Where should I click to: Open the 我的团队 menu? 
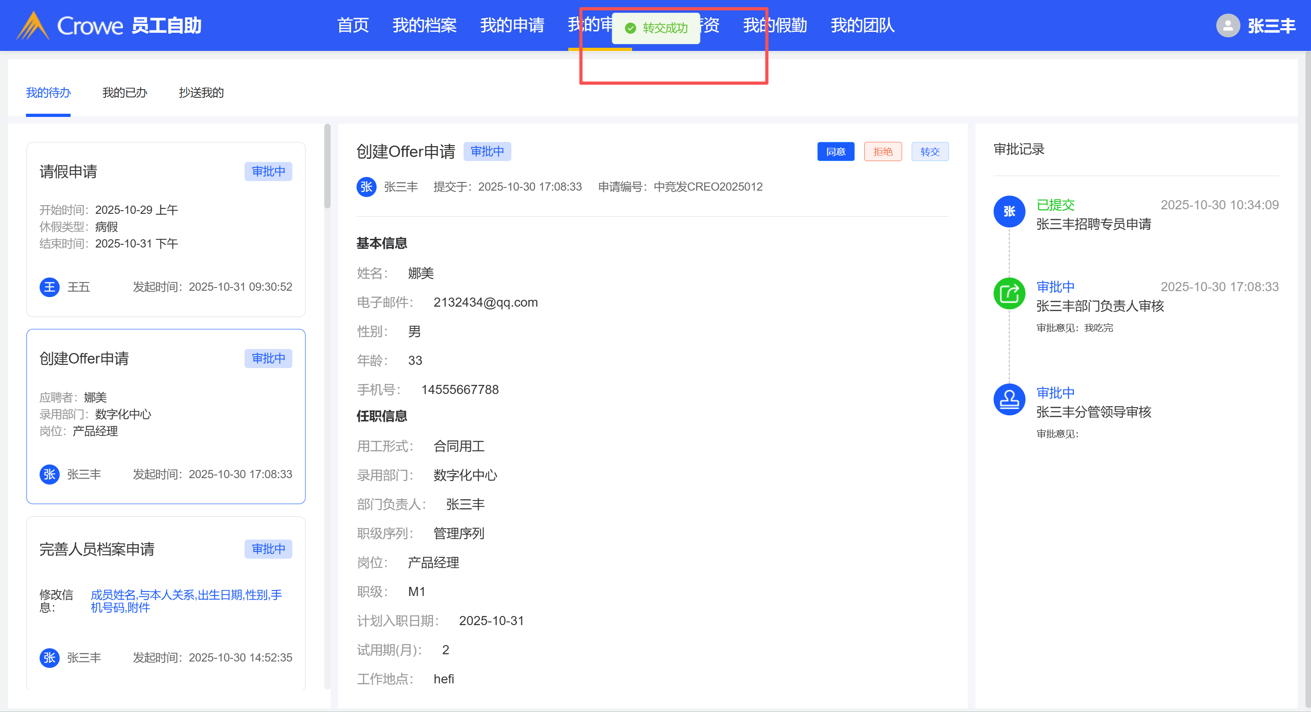point(862,25)
